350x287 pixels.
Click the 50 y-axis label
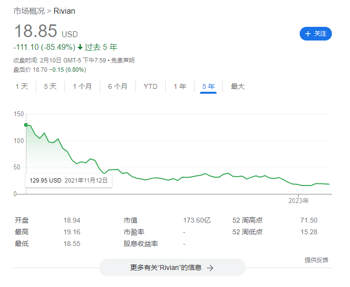click(x=17, y=167)
